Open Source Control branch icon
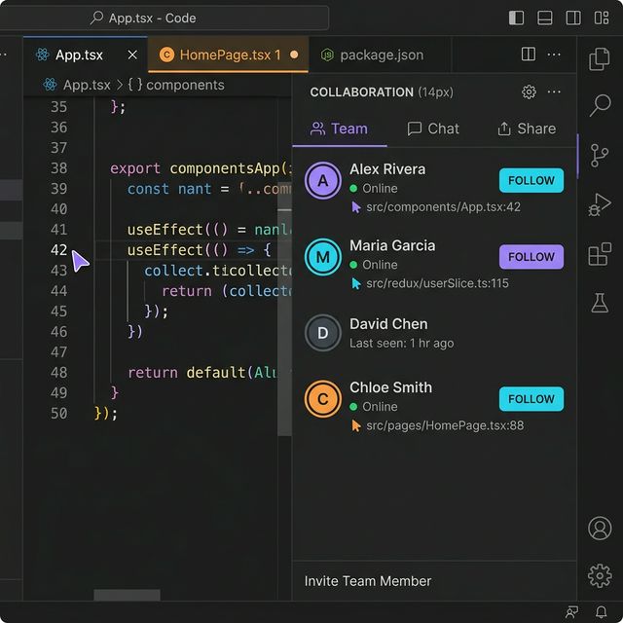This screenshot has height=623, width=623. [600, 155]
